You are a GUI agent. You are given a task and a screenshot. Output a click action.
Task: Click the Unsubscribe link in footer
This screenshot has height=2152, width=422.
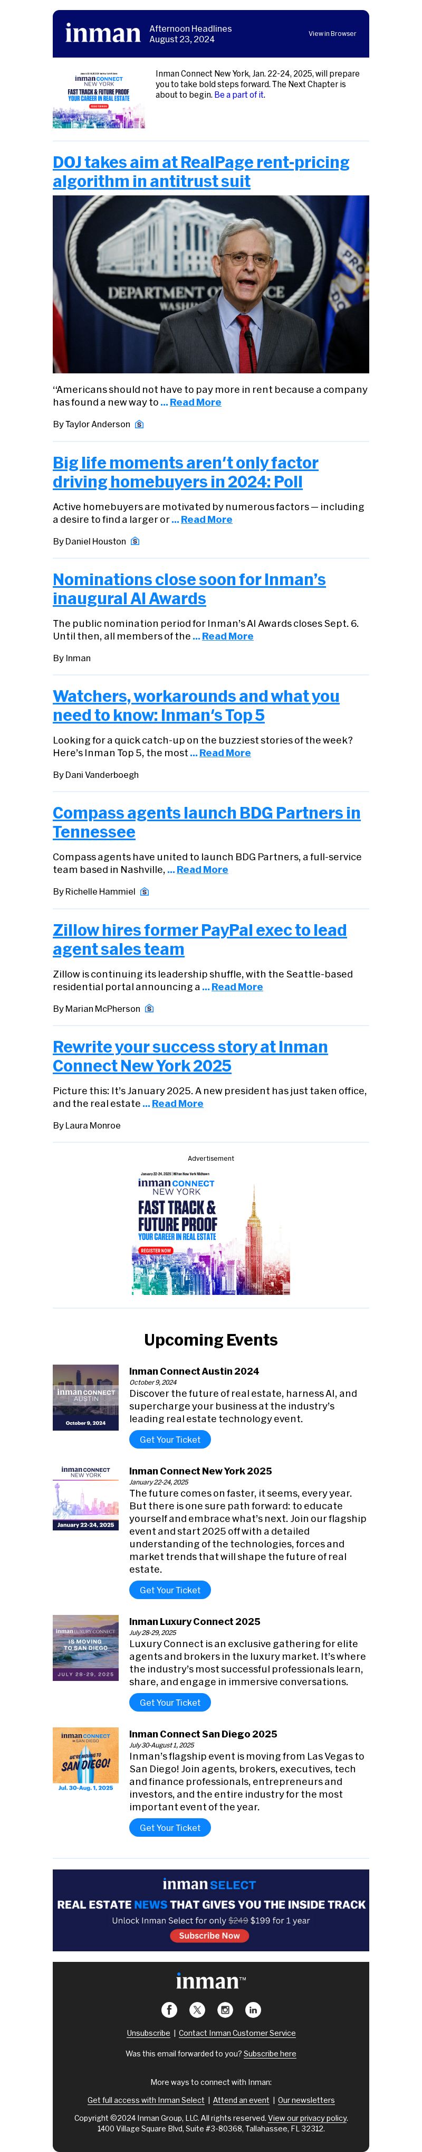[x=148, y=2033]
